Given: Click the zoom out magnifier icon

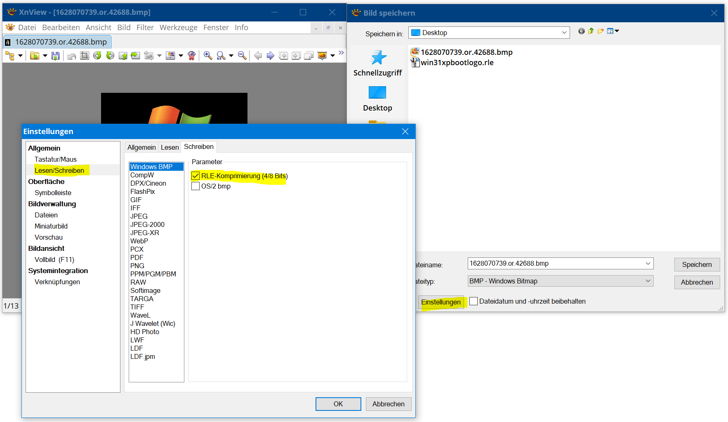Looking at the screenshot, I should (242, 56).
